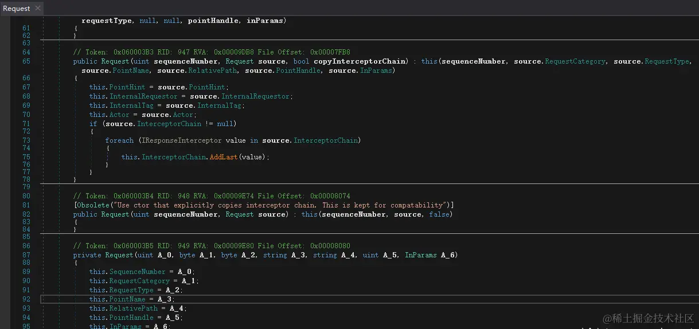Click the Request constructor name on line 82
Screen dimensions: 699x329
115,214
